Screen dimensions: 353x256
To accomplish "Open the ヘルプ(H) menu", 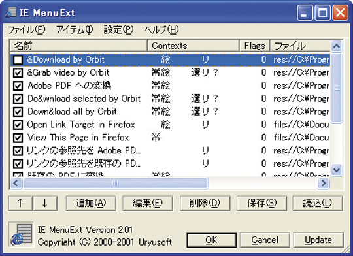I will 161,29.
